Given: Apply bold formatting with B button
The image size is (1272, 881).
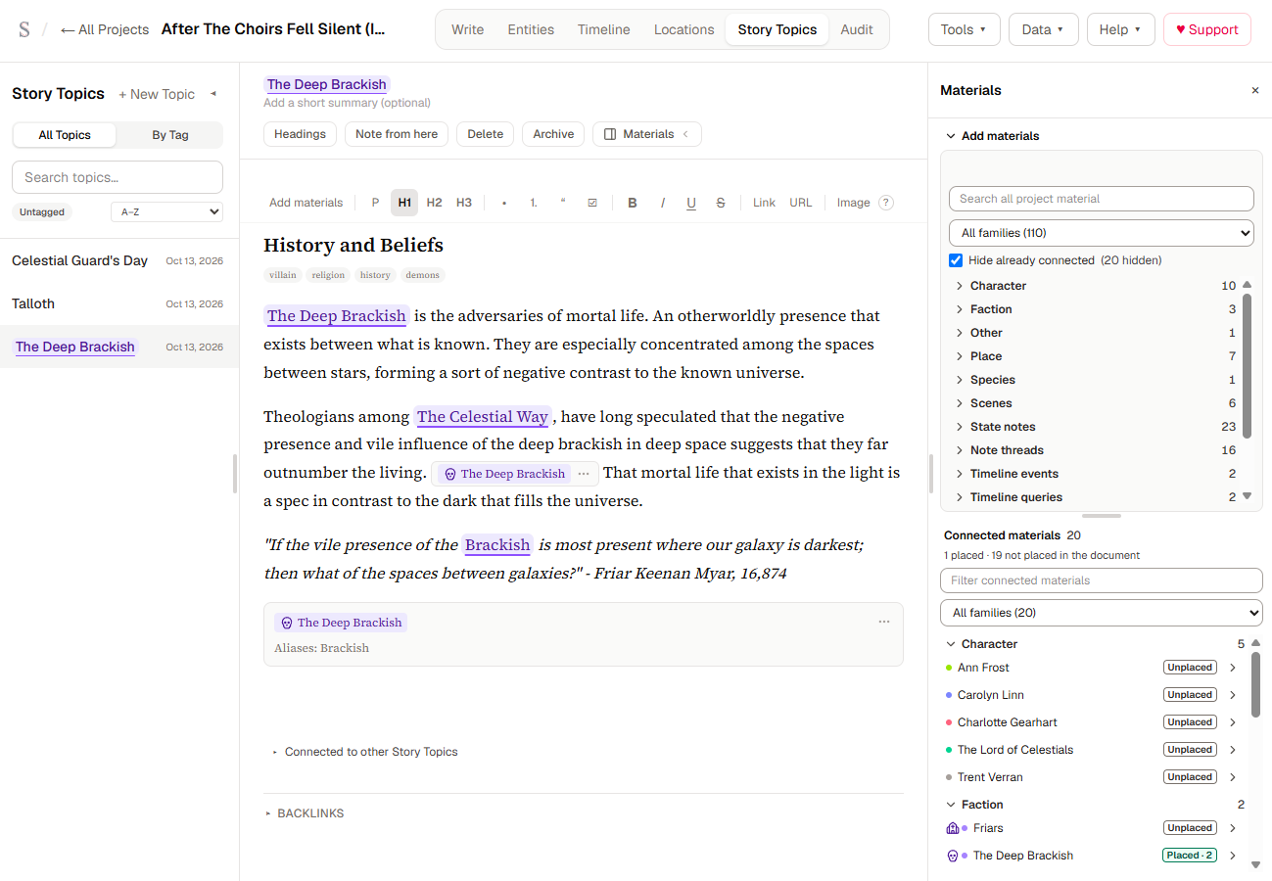Looking at the screenshot, I should (633, 203).
